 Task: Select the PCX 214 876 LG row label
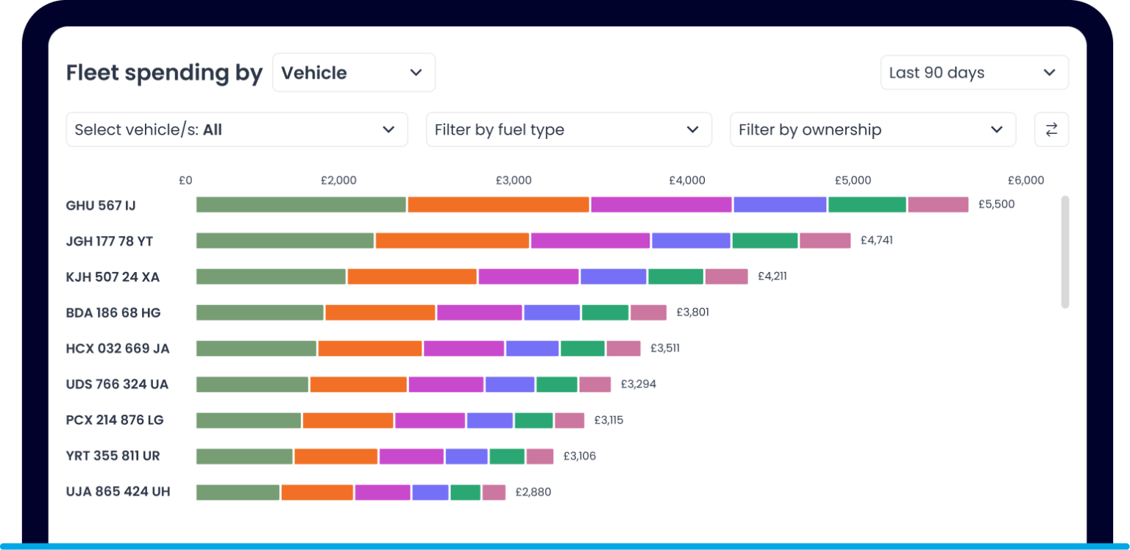115,420
